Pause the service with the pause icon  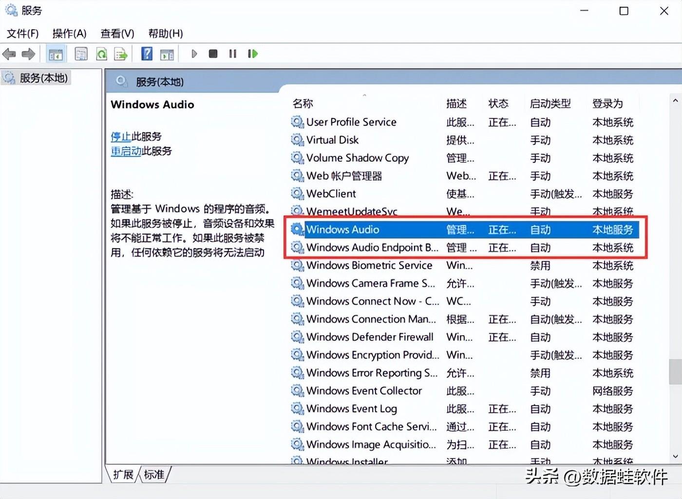point(232,54)
